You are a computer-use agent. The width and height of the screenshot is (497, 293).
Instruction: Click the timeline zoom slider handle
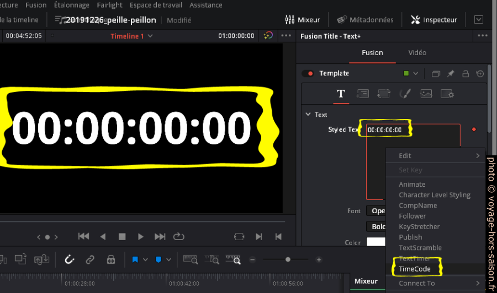pyautogui.click(x=288, y=259)
